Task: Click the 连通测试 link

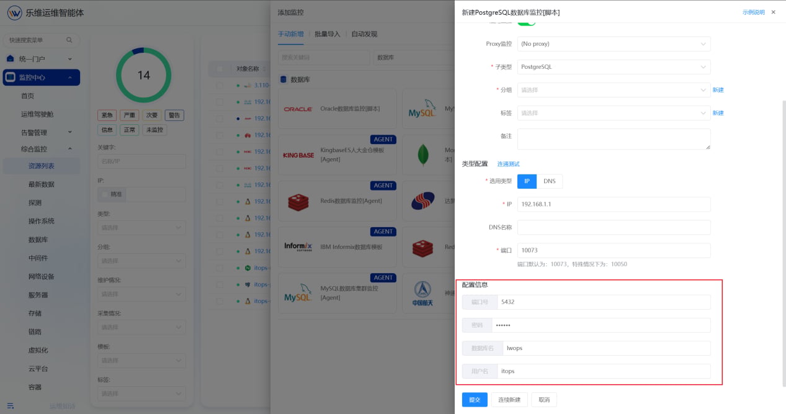Action: point(509,164)
